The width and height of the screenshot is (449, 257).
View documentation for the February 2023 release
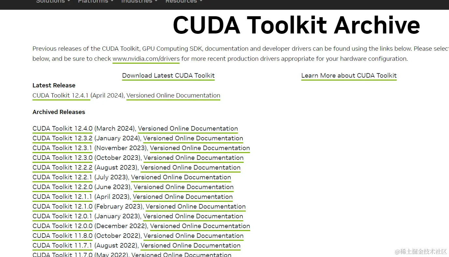(x=196, y=207)
